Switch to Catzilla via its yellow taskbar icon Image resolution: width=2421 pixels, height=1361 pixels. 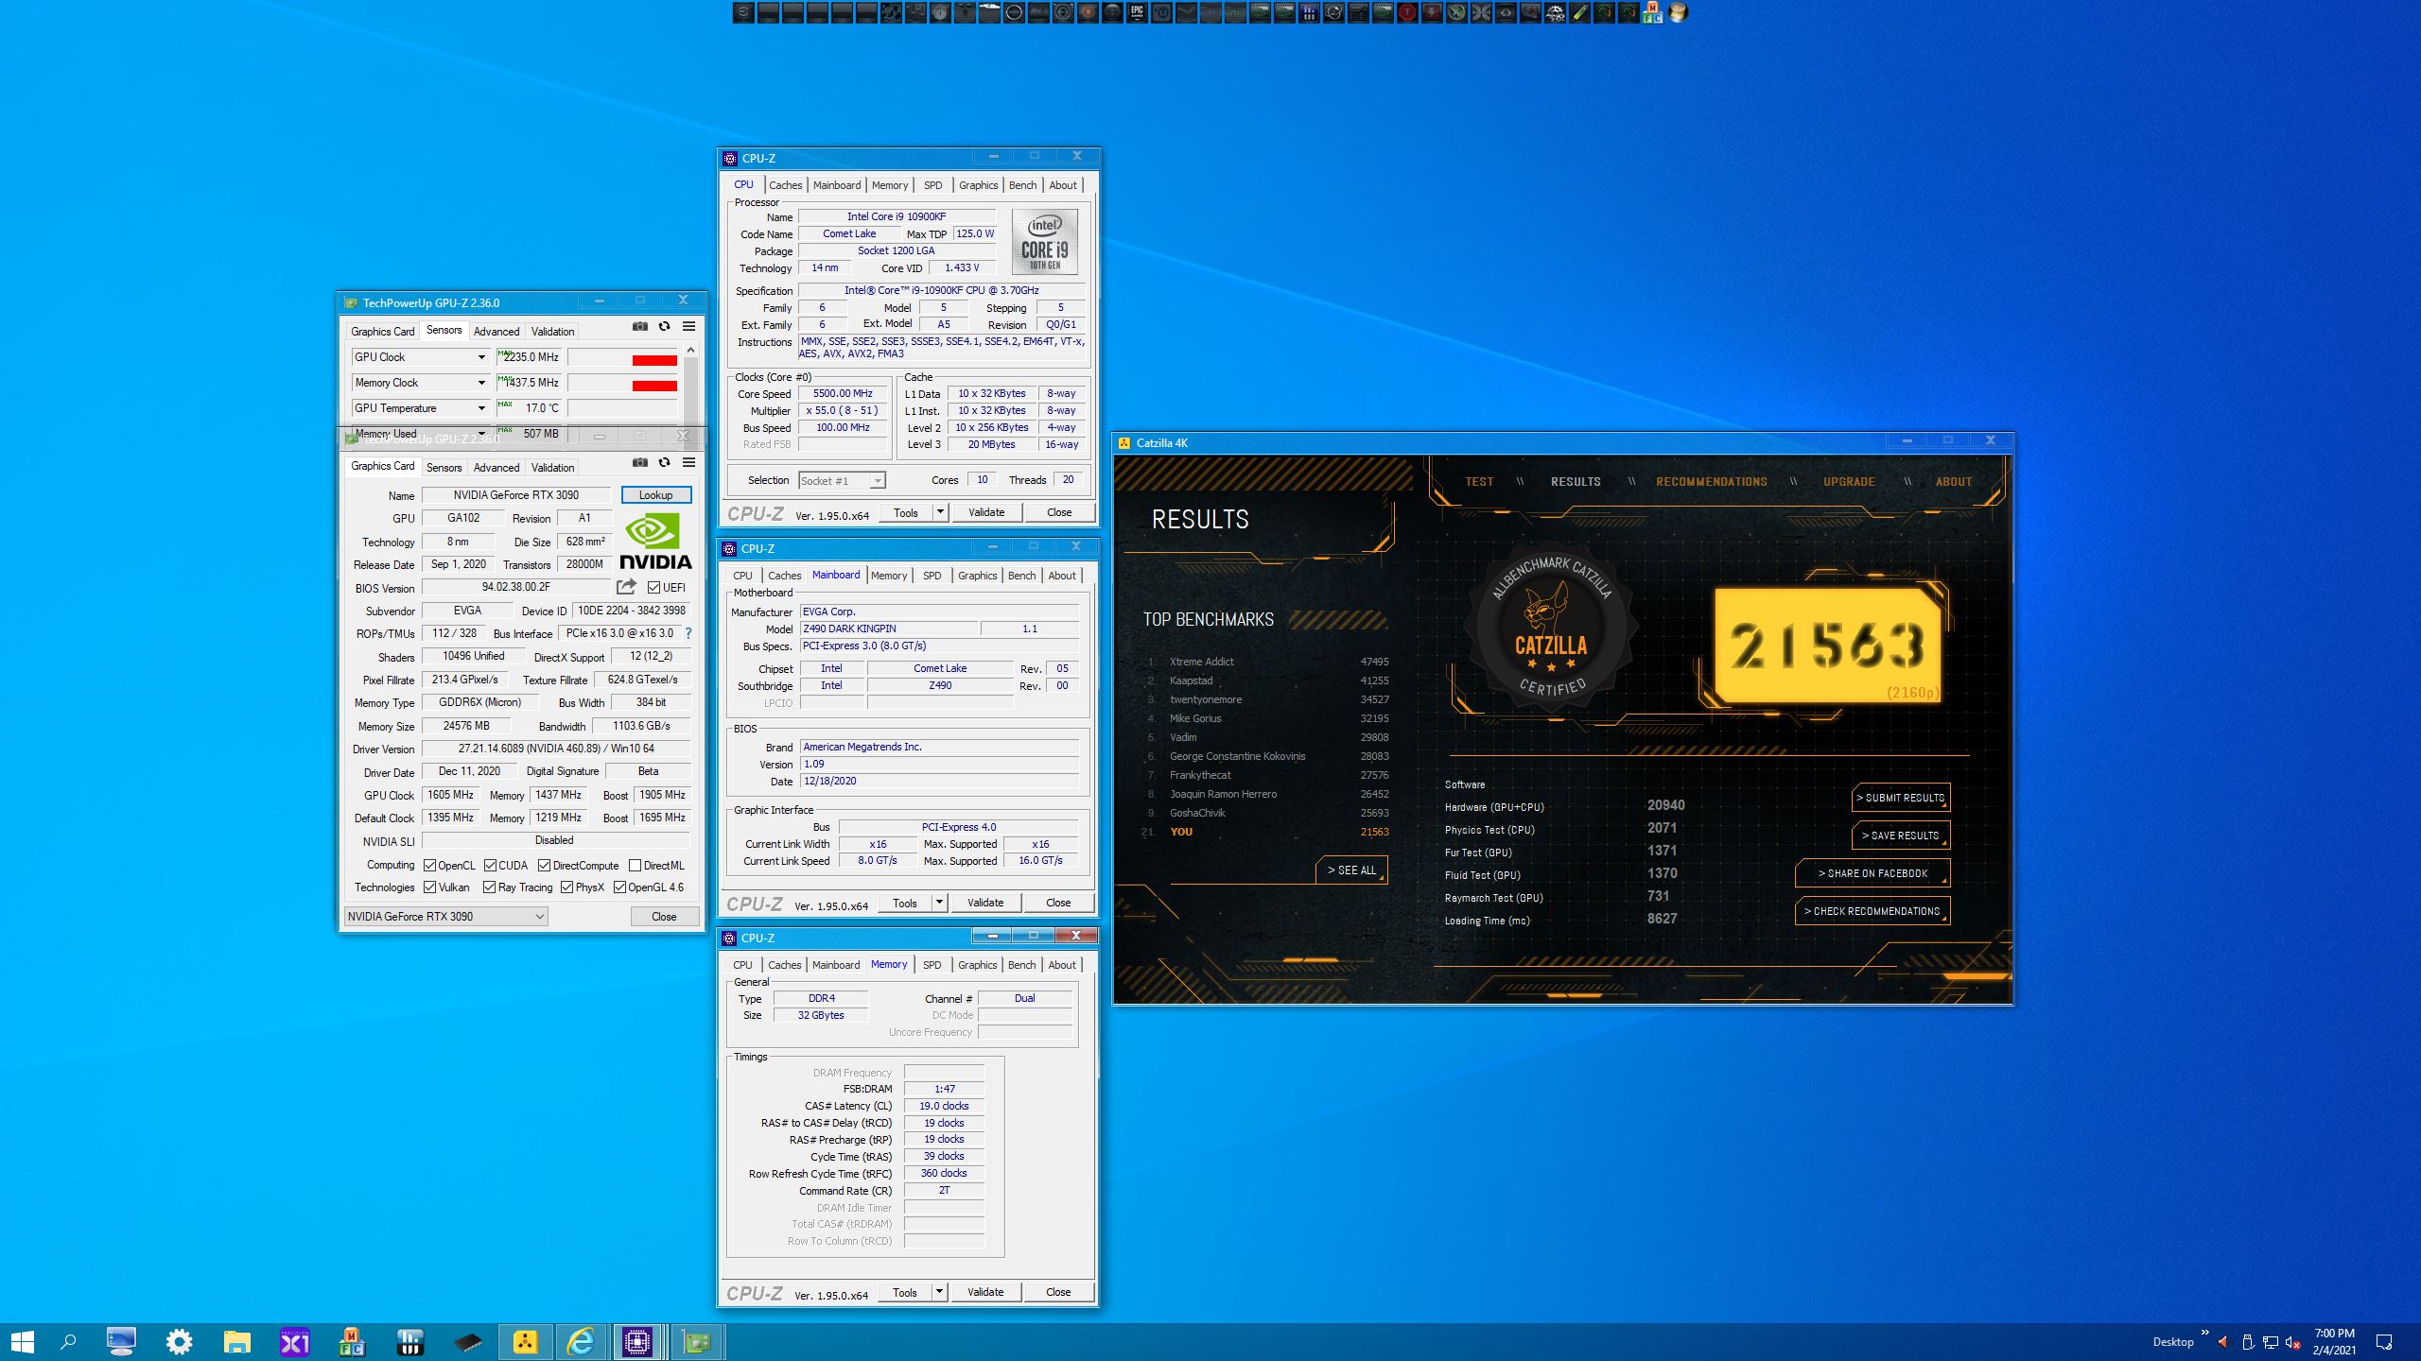click(x=525, y=1342)
